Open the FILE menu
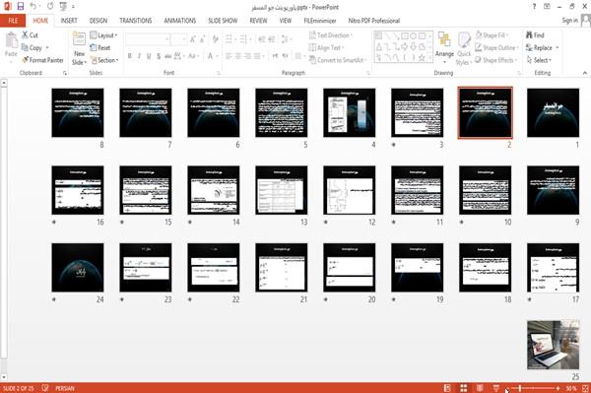591x393 pixels. (13, 21)
